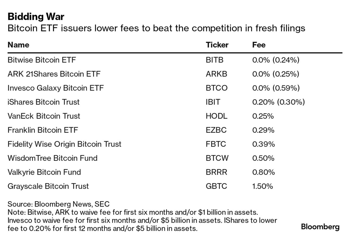Click the HODL ticker symbol

coord(216,116)
